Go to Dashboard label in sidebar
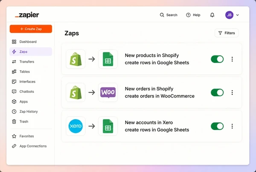The image size is (256, 172). (28, 42)
